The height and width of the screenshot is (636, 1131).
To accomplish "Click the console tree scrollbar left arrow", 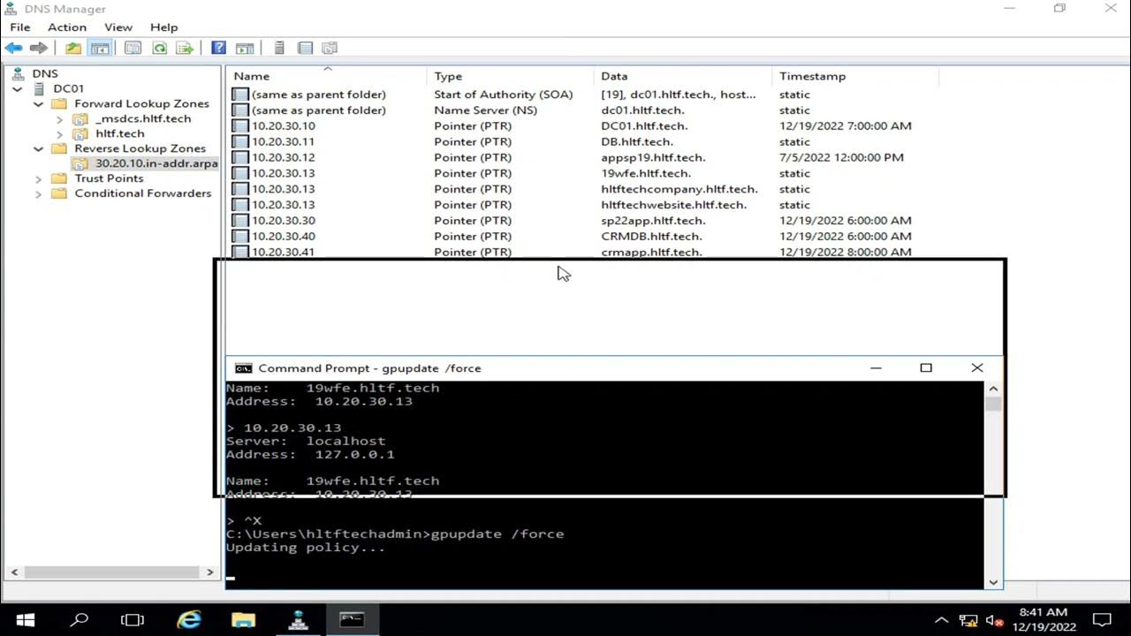I will coord(13,572).
